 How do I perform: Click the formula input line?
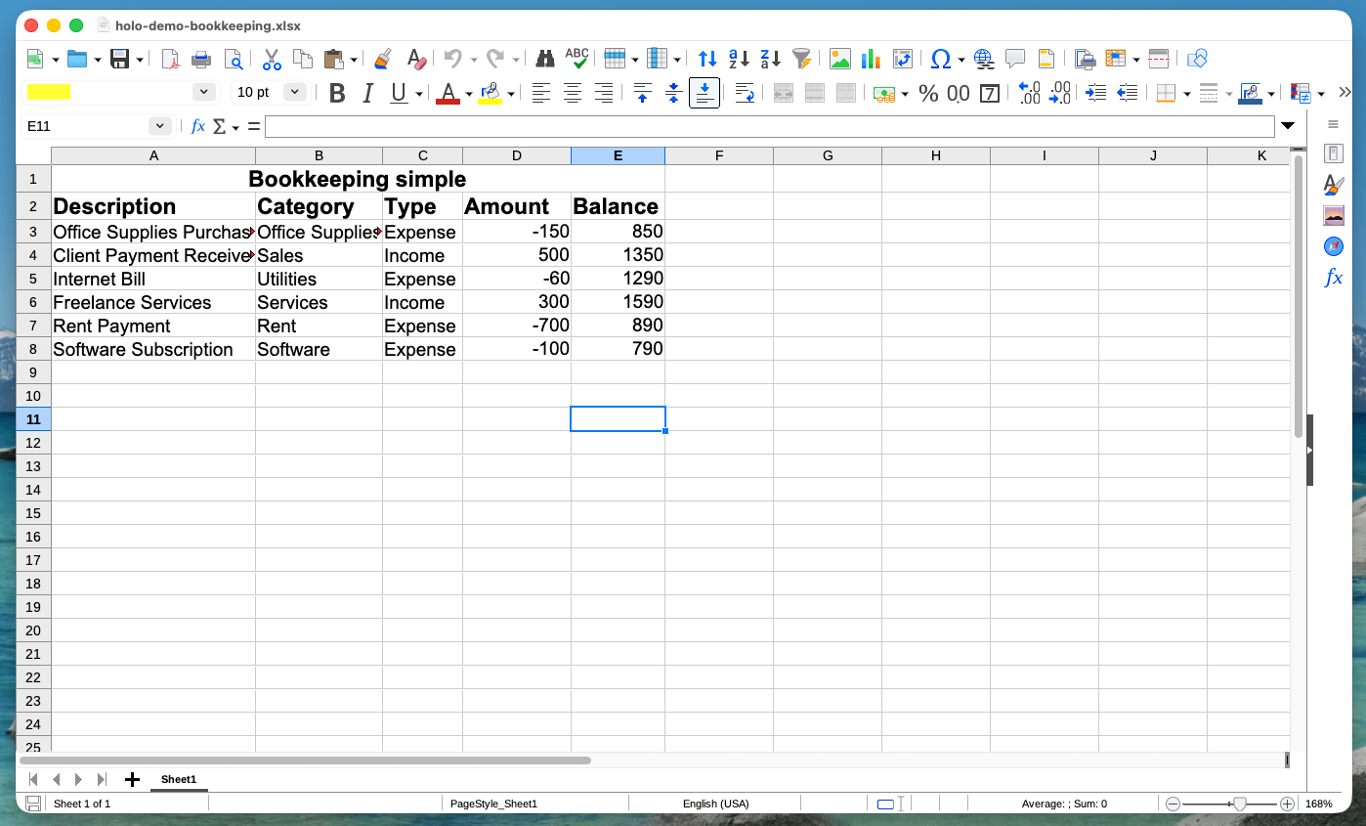coord(769,126)
